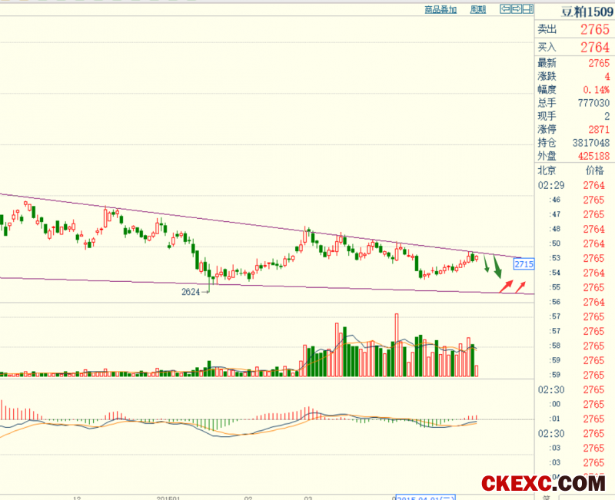Click the 价格 price column header
Viewport: 615px width, 500px height.
(x=594, y=171)
